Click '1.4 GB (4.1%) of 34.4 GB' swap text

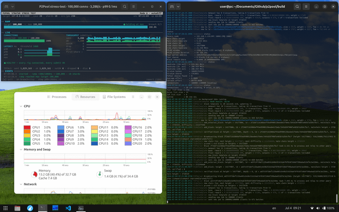pyautogui.click(x=121, y=176)
